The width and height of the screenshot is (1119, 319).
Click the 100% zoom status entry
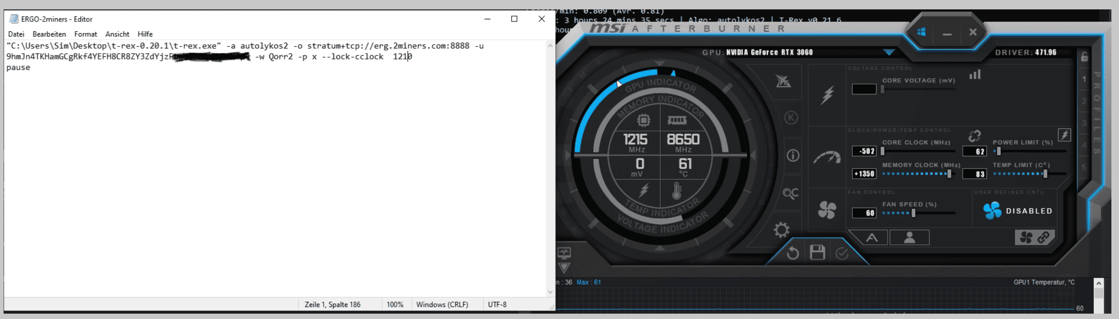pyautogui.click(x=395, y=304)
